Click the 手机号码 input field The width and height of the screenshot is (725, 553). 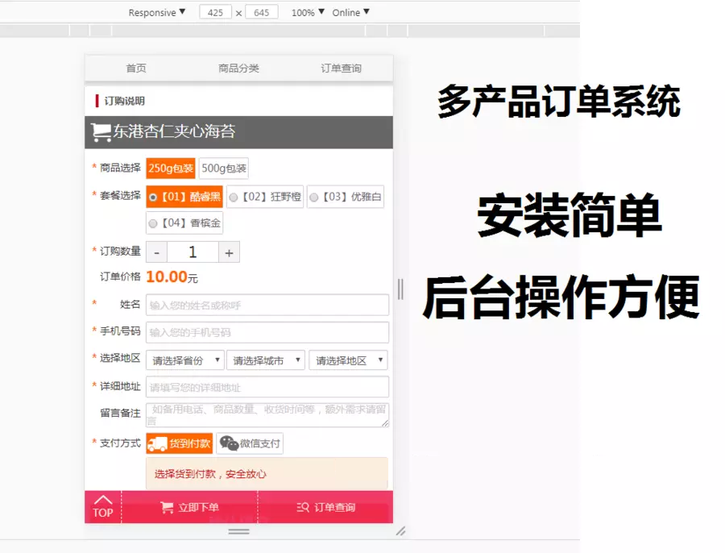tap(267, 332)
